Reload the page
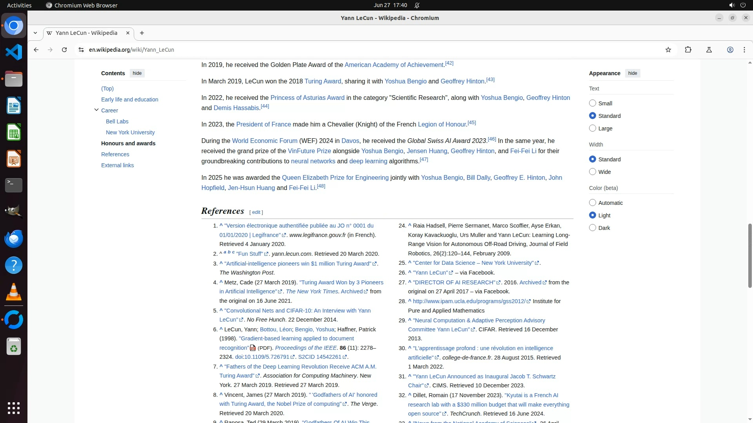 (x=64, y=50)
